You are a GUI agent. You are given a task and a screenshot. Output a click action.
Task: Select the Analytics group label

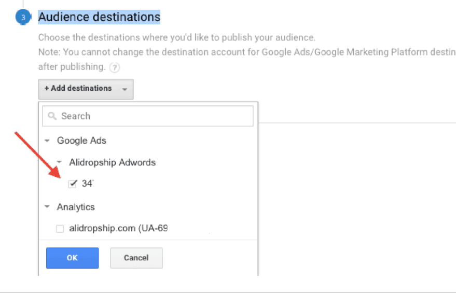pyautogui.click(x=76, y=207)
